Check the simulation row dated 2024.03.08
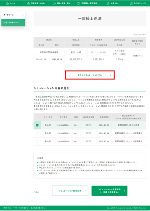 pos(37,133)
